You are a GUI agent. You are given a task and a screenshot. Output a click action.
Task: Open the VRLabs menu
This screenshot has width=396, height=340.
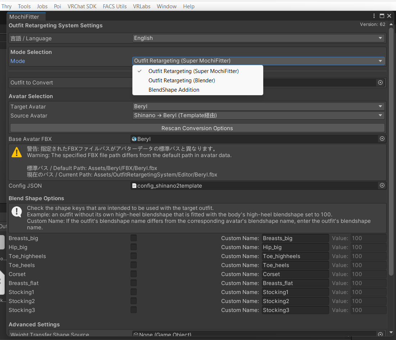pyautogui.click(x=142, y=6)
